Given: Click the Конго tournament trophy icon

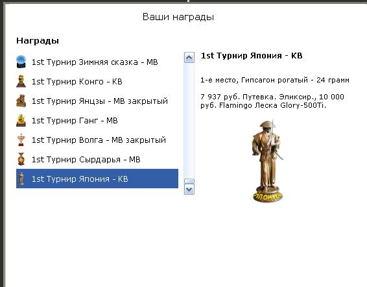Looking at the screenshot, I should tap(21, 81).
